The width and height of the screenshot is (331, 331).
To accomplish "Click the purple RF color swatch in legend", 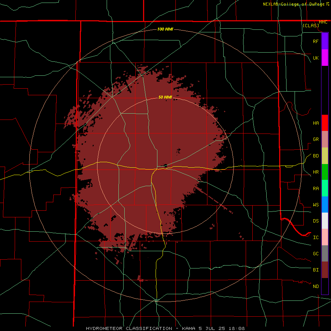I will 325,41.
